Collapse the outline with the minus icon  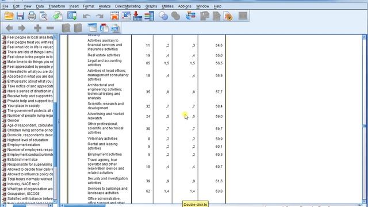click(x=50, y=28)
